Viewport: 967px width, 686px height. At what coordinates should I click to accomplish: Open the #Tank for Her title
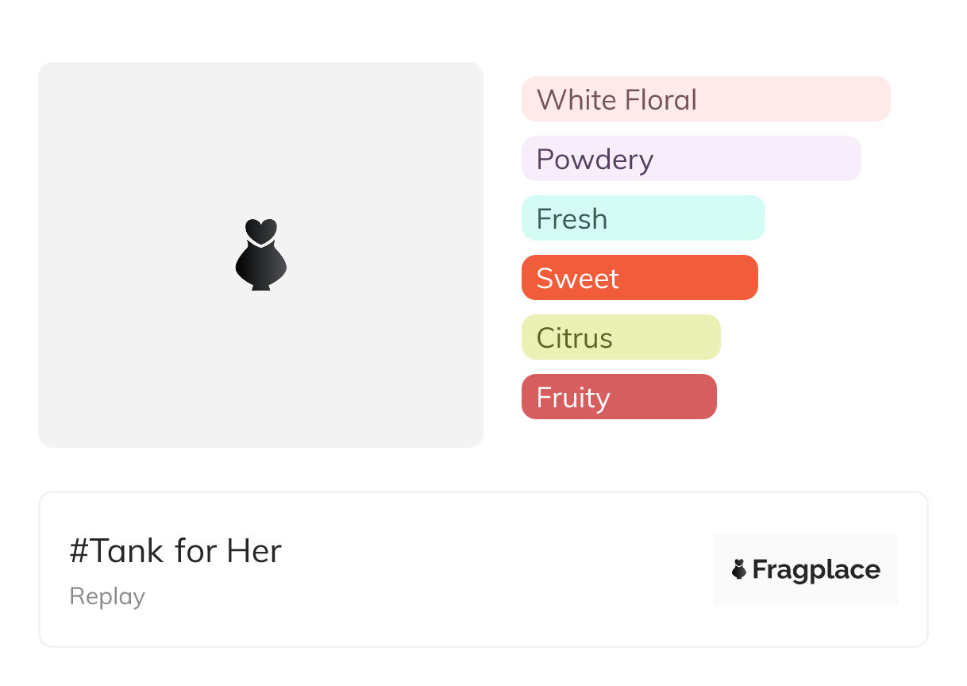[x=175, y=551]
